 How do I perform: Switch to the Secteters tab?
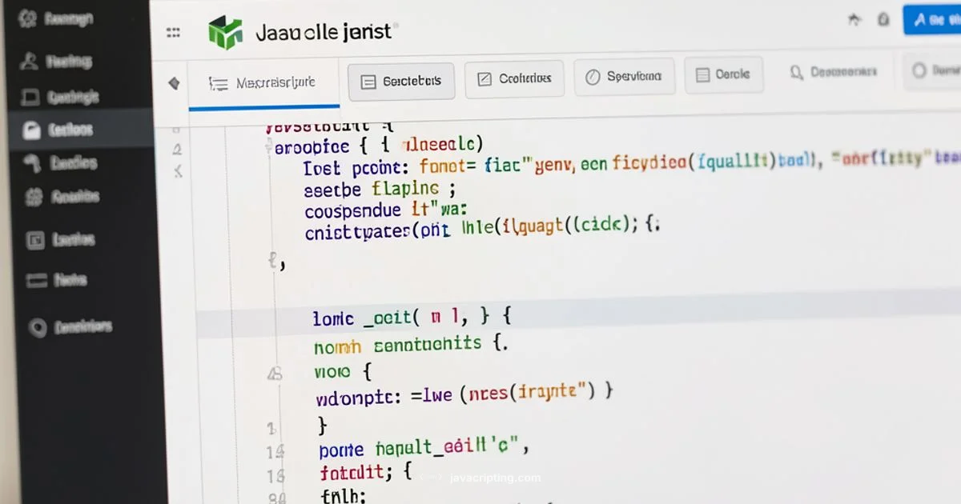click(x=400, y=79)
